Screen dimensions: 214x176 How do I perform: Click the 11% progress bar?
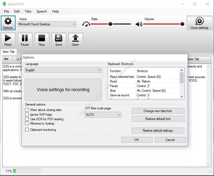[x=27, y=171]
